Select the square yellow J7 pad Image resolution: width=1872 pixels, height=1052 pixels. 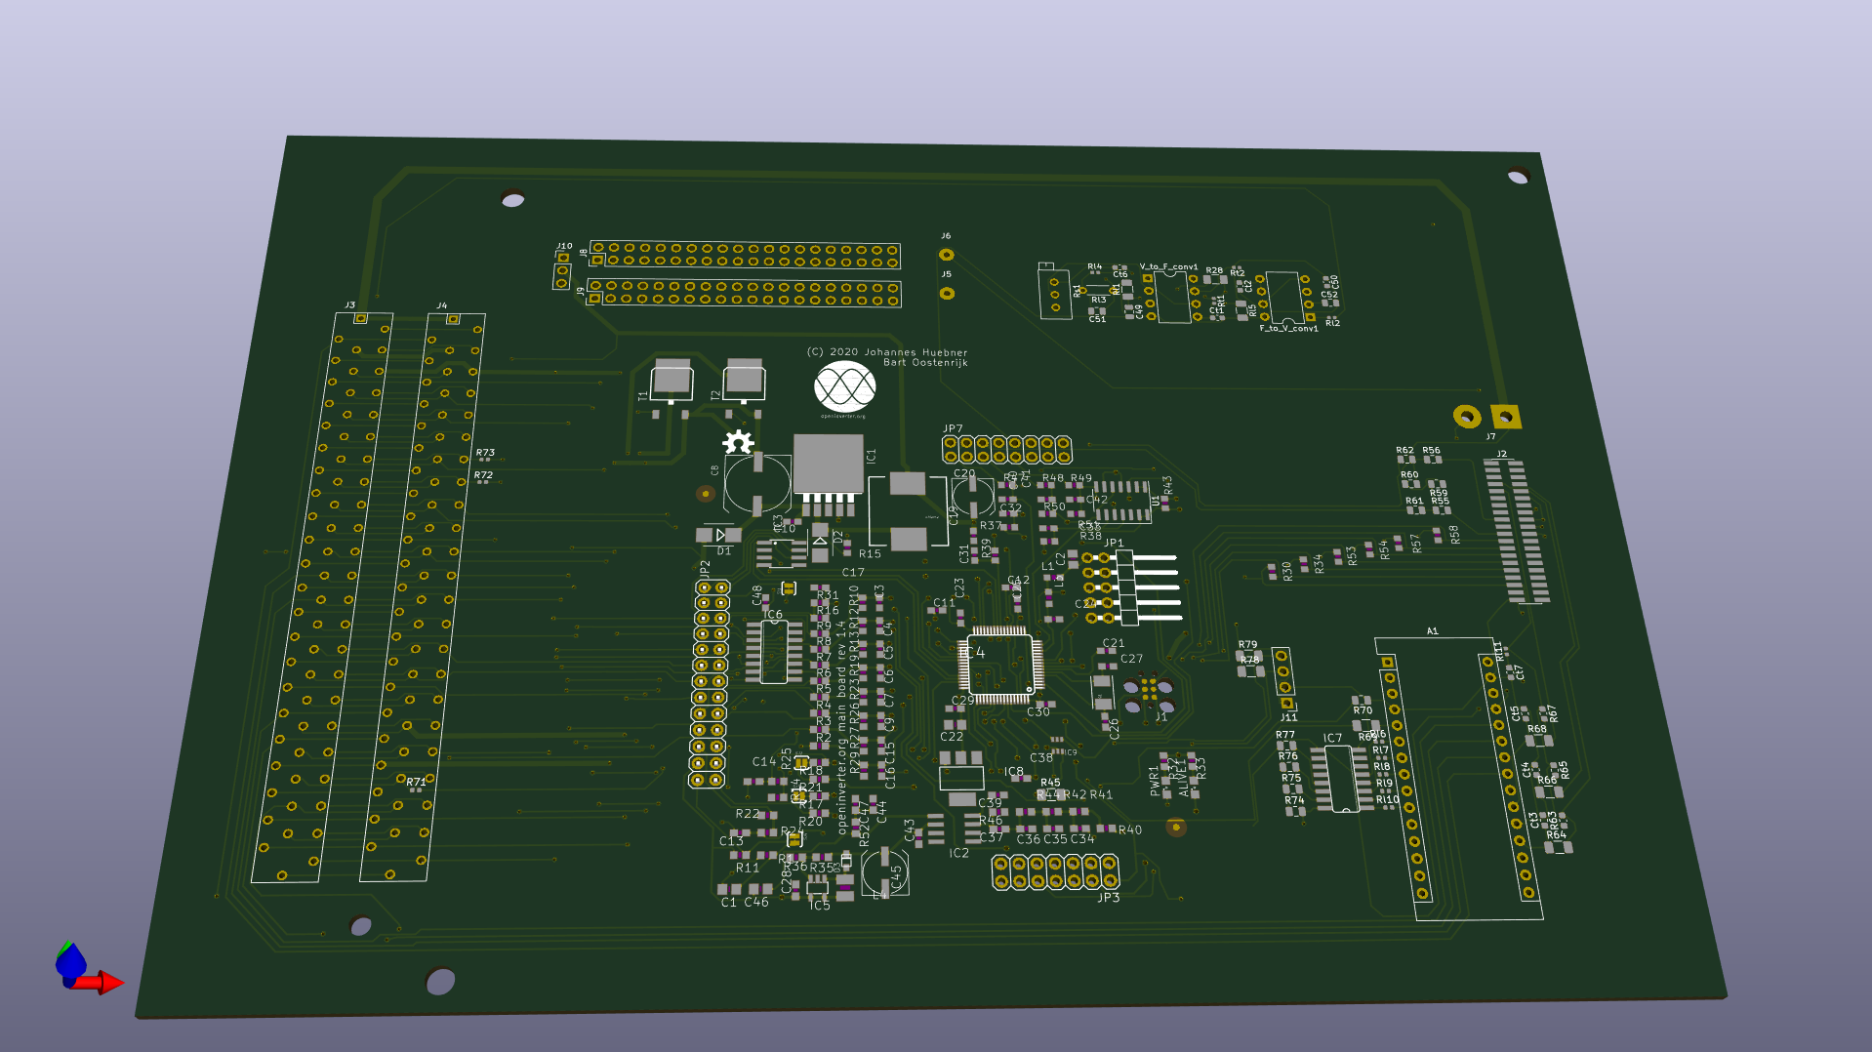pyautogui.click(x=1505, y=417)
